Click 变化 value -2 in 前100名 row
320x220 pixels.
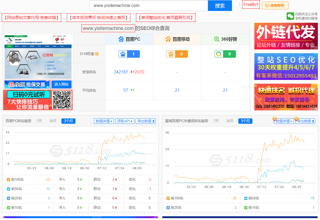[150, 180]
